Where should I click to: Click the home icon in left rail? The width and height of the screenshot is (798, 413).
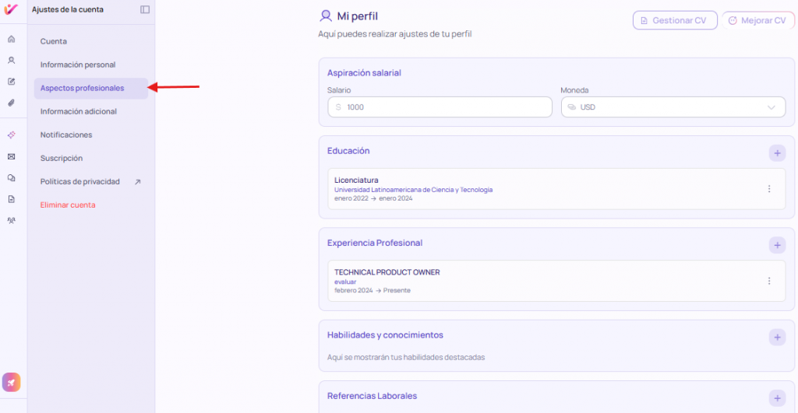11,39
